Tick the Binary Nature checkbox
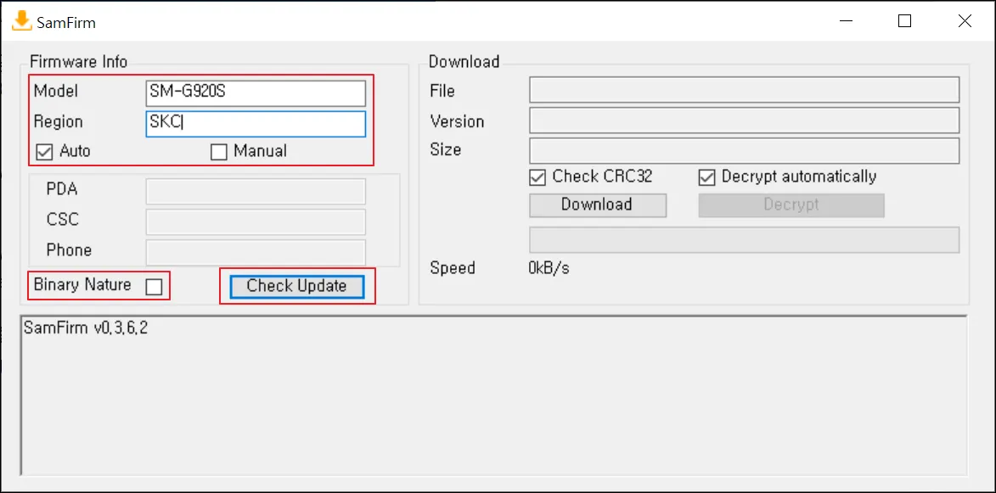This screenshot has width=996, height=493. 154,287
